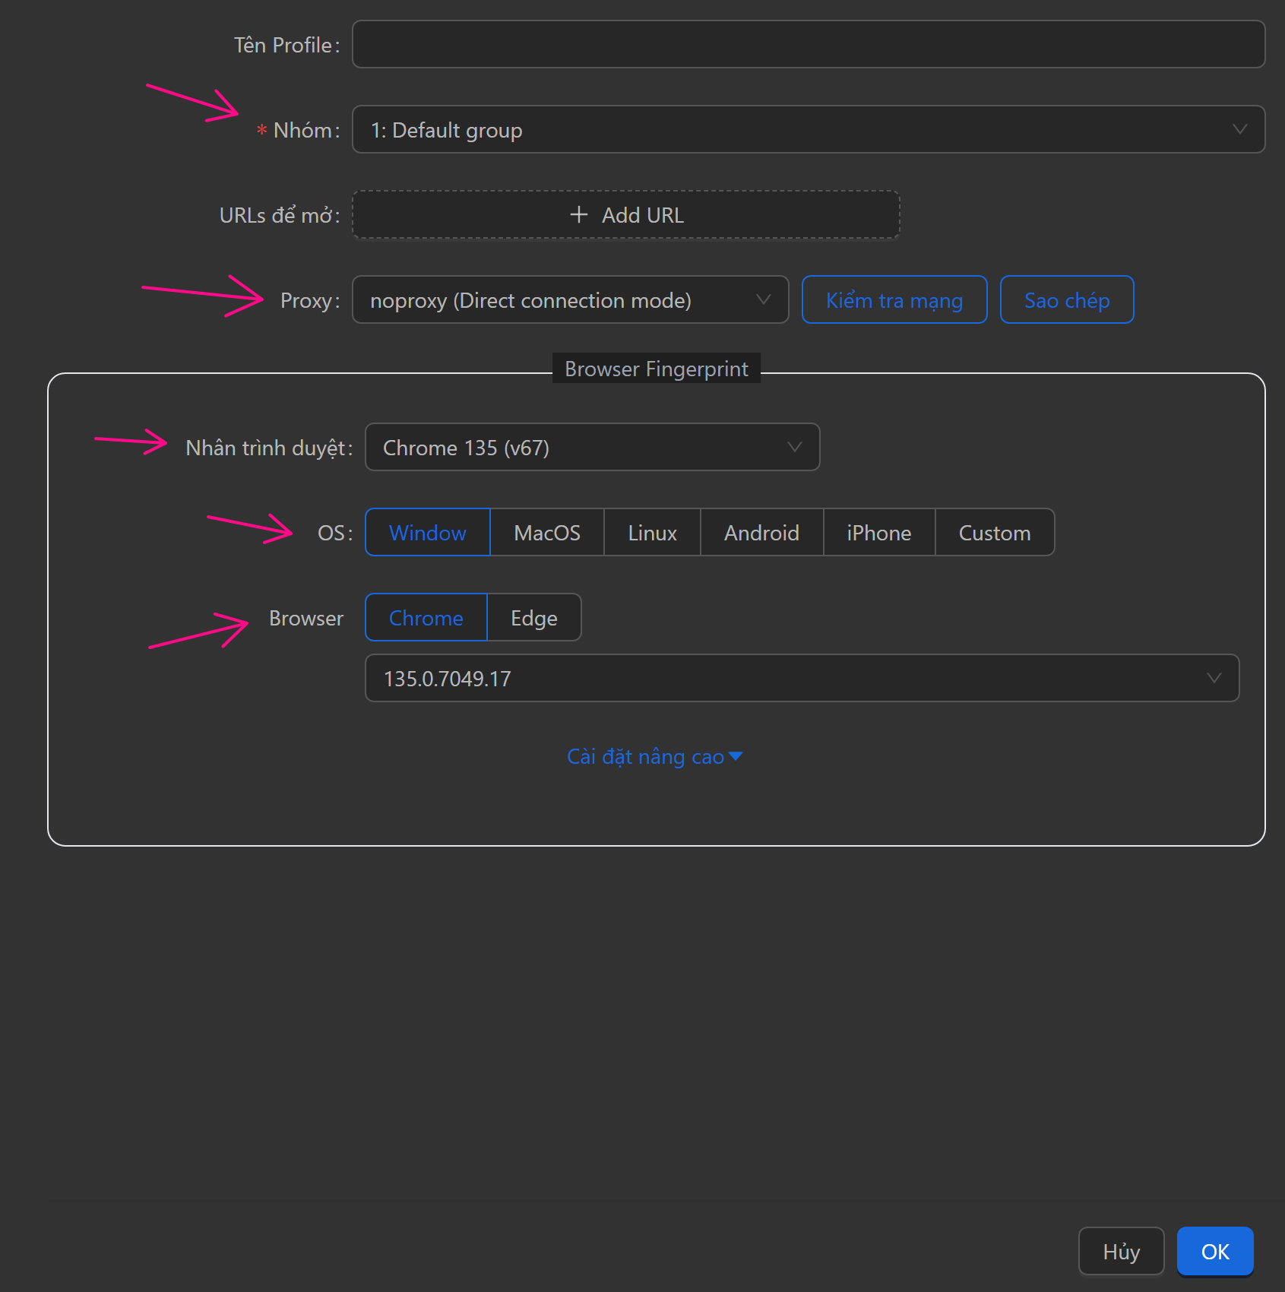Select Chrome as the Browser
Image resolution: width=1285 pixels, height=1292 pixels.
pos(426,618)
